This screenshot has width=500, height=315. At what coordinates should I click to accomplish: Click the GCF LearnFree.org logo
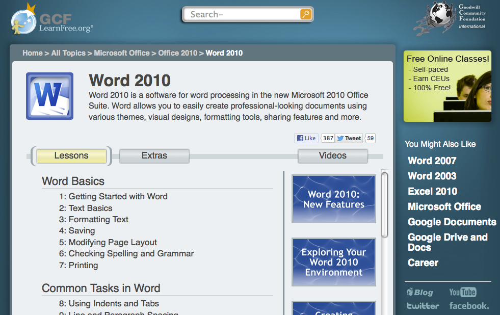coord(52,19)
